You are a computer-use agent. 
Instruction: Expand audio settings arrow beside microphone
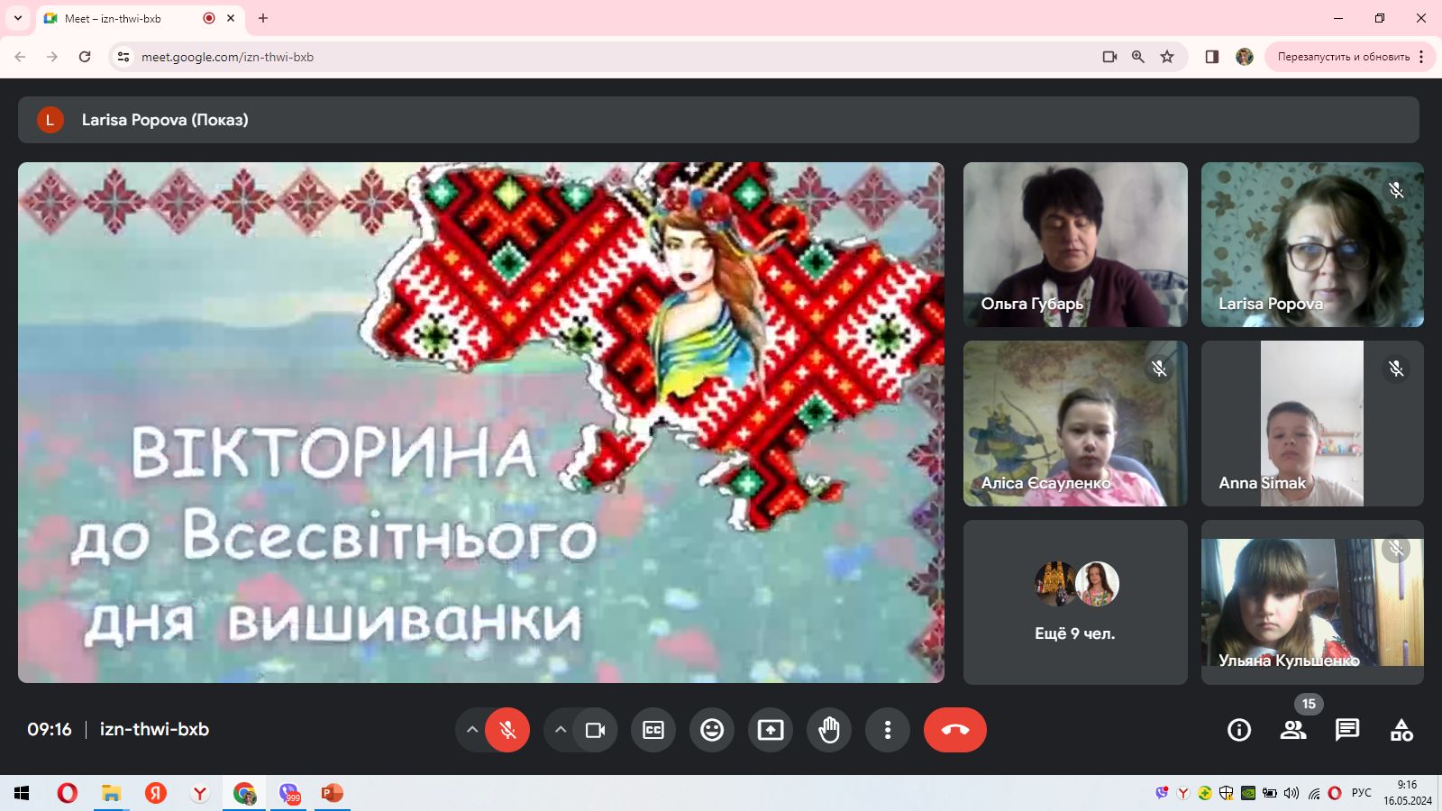click(471, 730)
